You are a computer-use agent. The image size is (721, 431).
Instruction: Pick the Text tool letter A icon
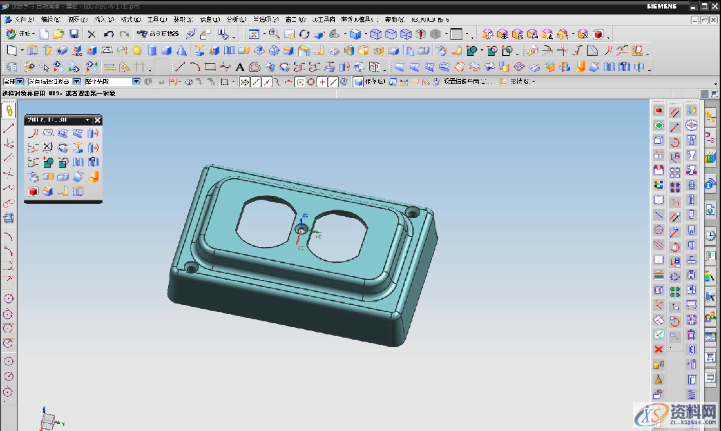click(x=240, y=66)
